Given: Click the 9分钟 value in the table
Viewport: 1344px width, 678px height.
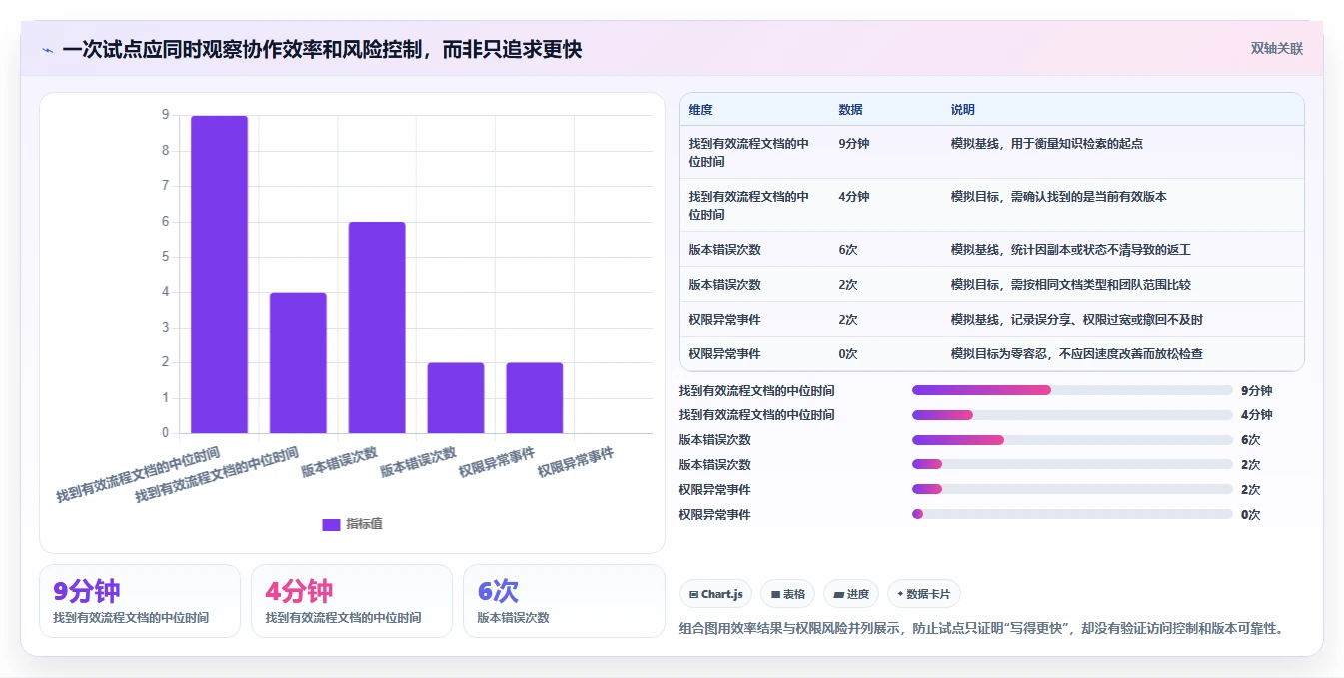Looking at the screenshot, I should coord(854,144).
